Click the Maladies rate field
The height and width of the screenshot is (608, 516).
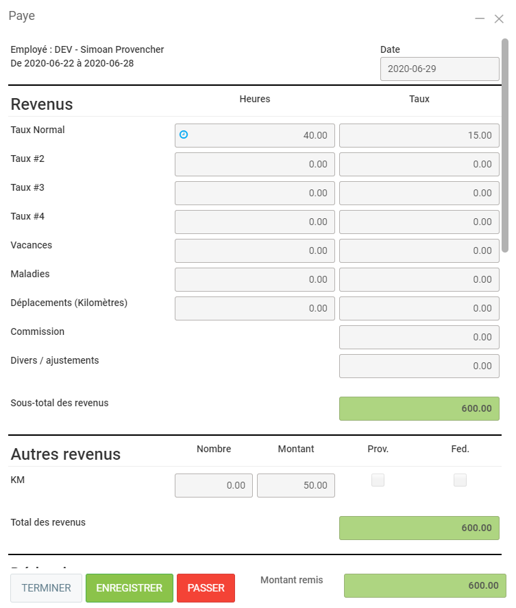(x=419, y=280)
